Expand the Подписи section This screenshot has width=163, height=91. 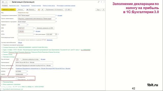pyautogui.click(x=2, y=52)
